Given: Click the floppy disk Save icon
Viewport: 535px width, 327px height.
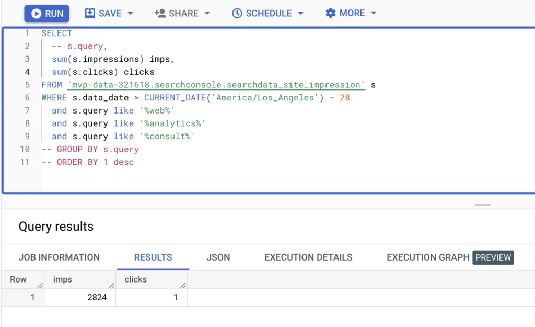Looking at the screenshot, I should [90, 13].
